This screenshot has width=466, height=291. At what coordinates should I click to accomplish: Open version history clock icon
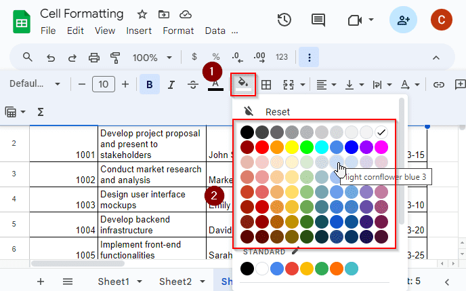(284, 20)
